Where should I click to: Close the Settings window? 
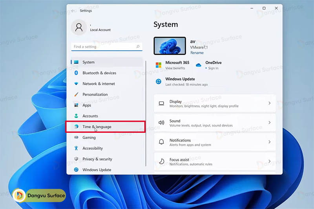coord(276,8)
